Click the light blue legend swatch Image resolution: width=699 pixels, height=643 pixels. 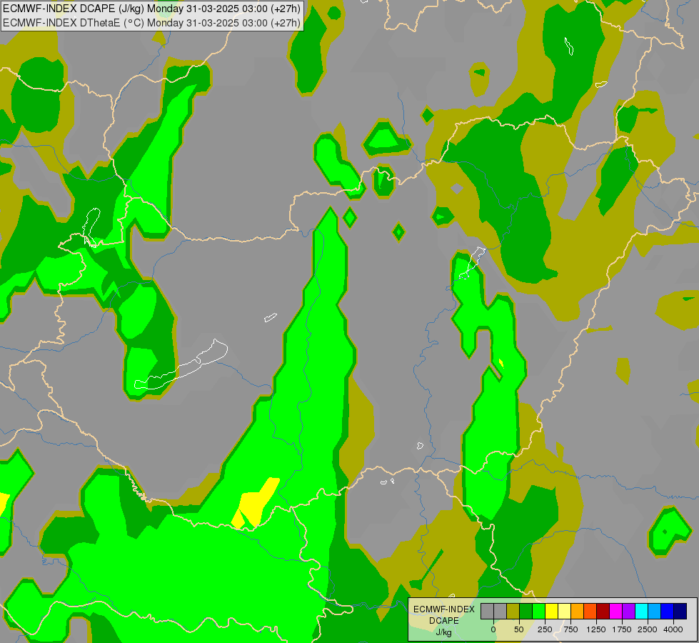655,612
